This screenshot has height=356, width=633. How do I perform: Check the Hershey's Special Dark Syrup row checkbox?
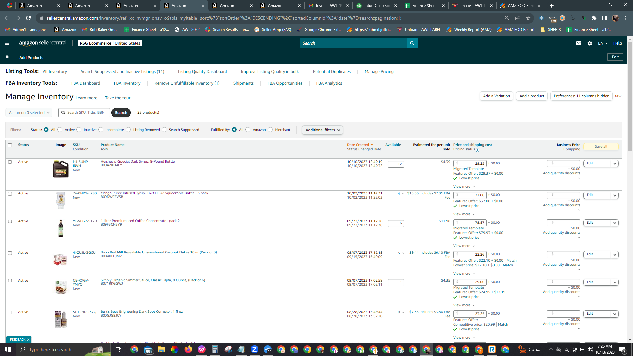[10, 162]
